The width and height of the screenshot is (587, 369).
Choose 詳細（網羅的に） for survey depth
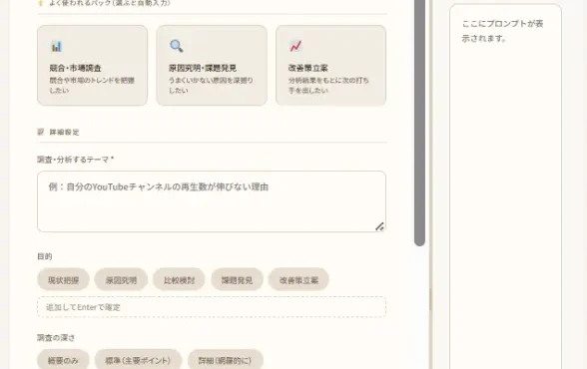pos(226,360)
